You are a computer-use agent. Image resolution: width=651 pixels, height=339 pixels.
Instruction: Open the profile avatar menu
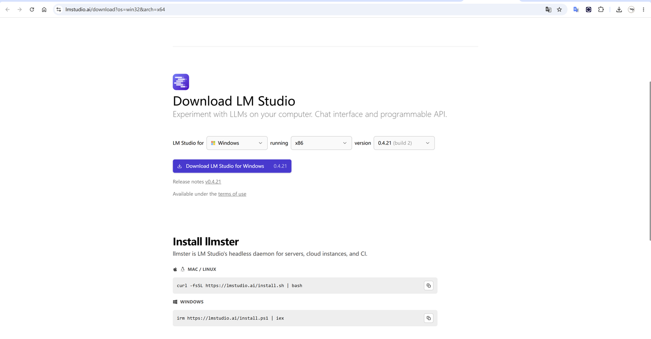(x=632, y=9)
